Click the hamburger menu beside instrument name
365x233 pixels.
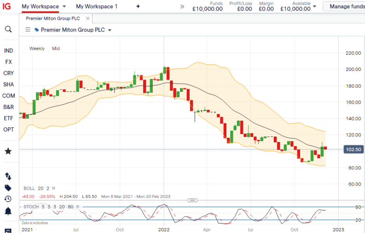(x=28, y=29)
